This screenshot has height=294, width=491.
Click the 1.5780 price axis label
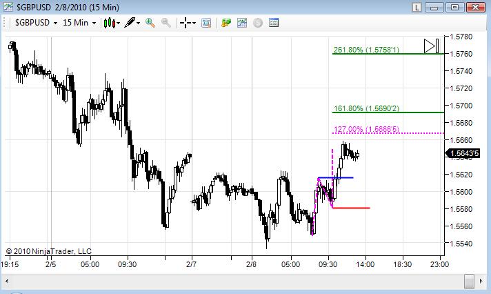click(x=461, y=37)
